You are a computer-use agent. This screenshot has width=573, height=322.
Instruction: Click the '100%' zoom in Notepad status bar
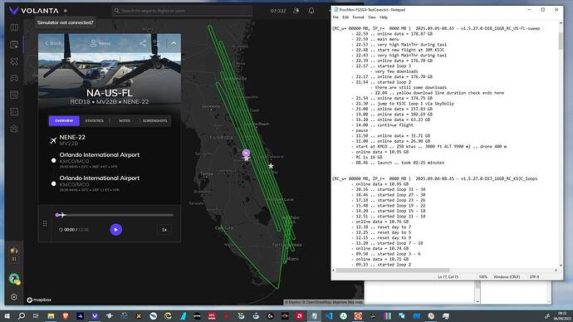483,276
